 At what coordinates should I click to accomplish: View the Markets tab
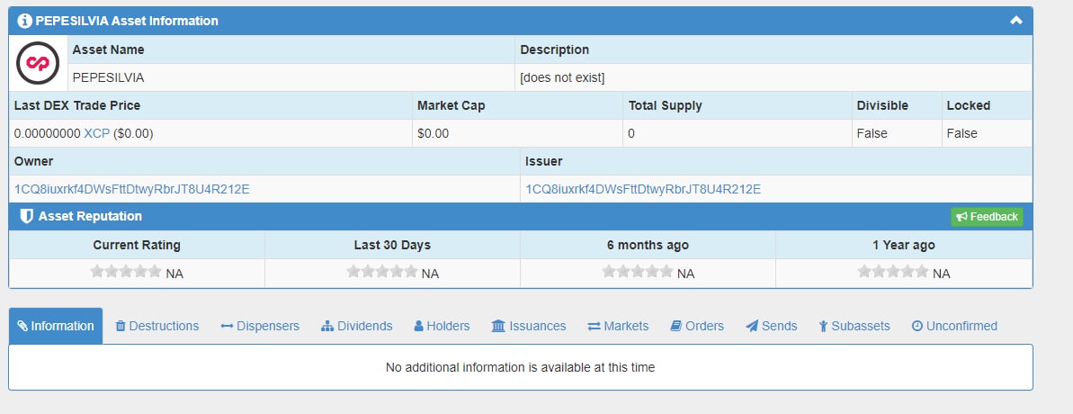tap(618, 326)
